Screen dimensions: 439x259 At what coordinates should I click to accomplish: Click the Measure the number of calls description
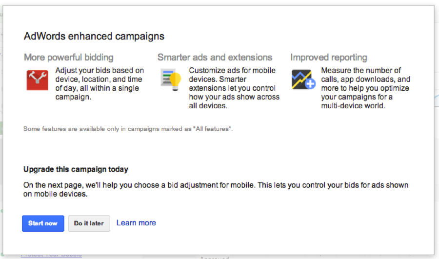point(366,88)
